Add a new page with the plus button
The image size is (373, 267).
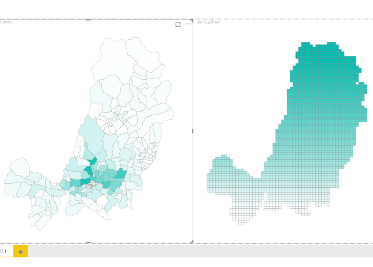[21, 252]
